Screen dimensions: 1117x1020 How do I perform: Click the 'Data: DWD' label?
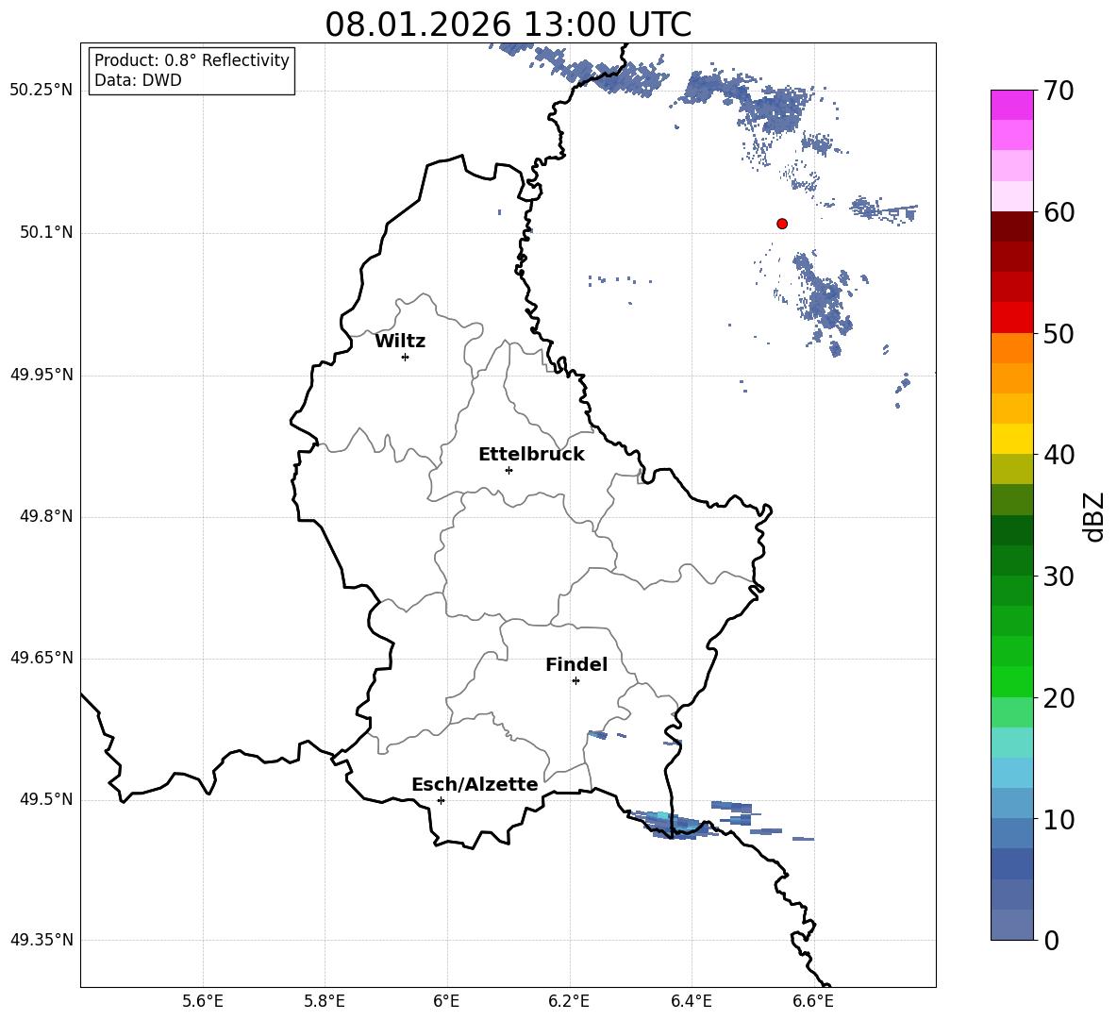(138, 80)
